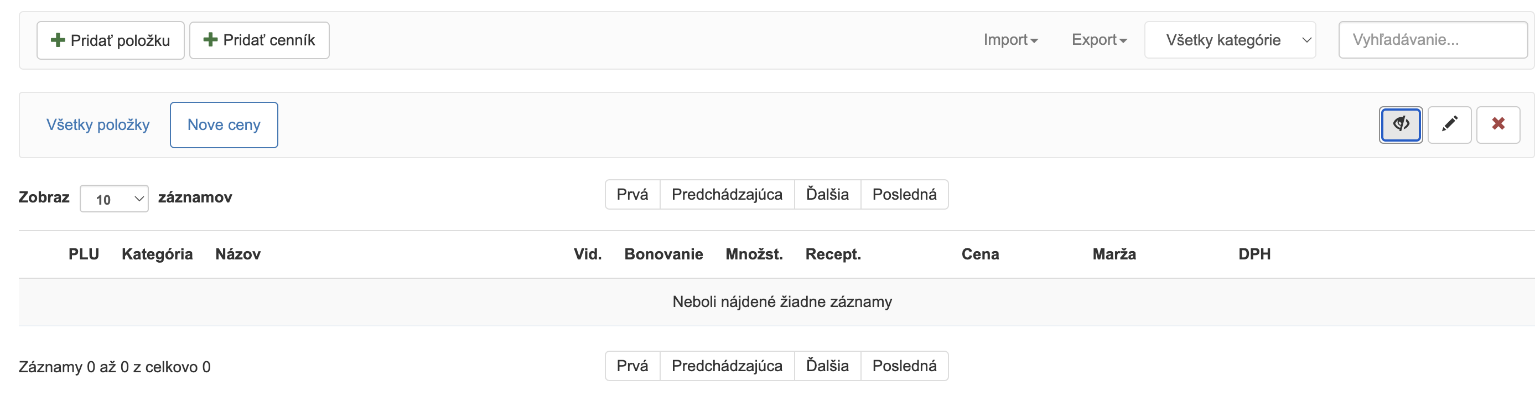Sort table by the Názov column header
Image resolution: width=1535 pixels, height=406 pixels.
coord(238,255)
